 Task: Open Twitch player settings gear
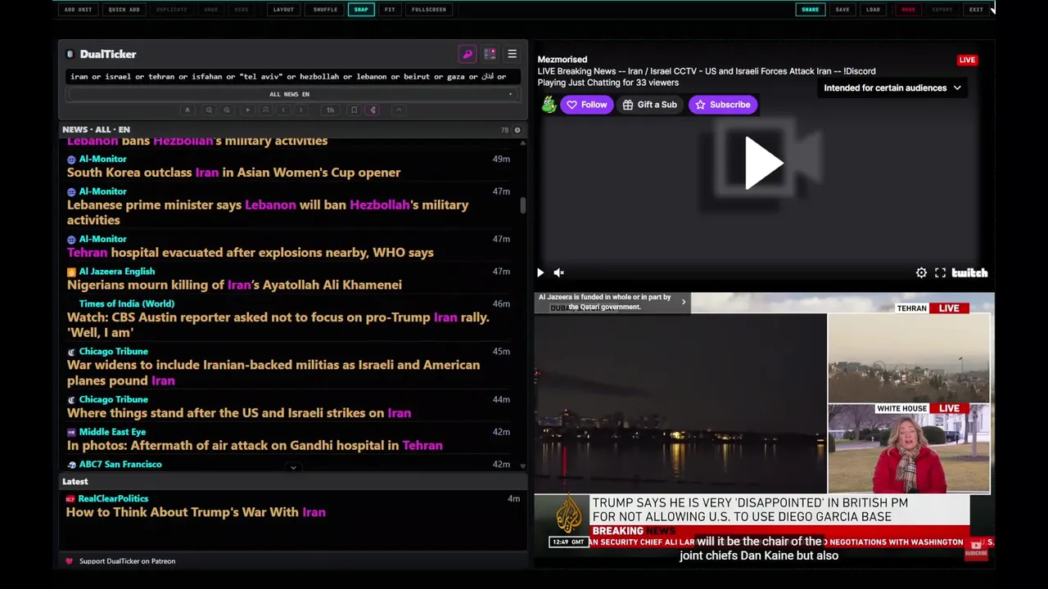pyautogui.click(x=921, y=272)
